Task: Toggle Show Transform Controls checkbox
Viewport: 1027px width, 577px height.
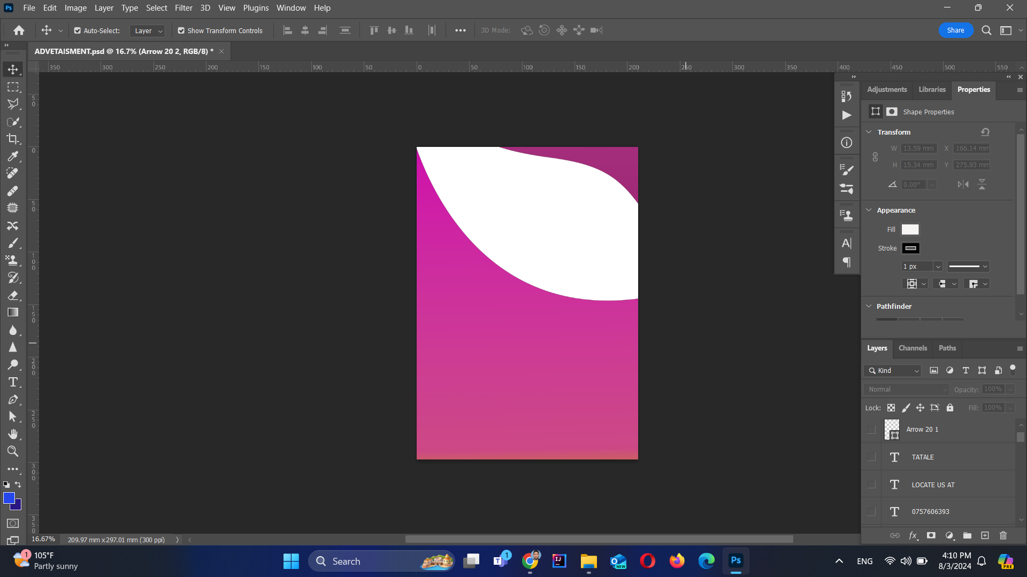Action: (181, 30)
